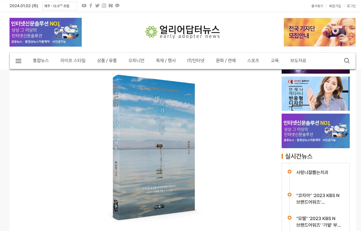The width and height of the screenshot is (361, 231).
Task: Open the 전국 기자단 모집안내 banner
Action: [320, 32]
